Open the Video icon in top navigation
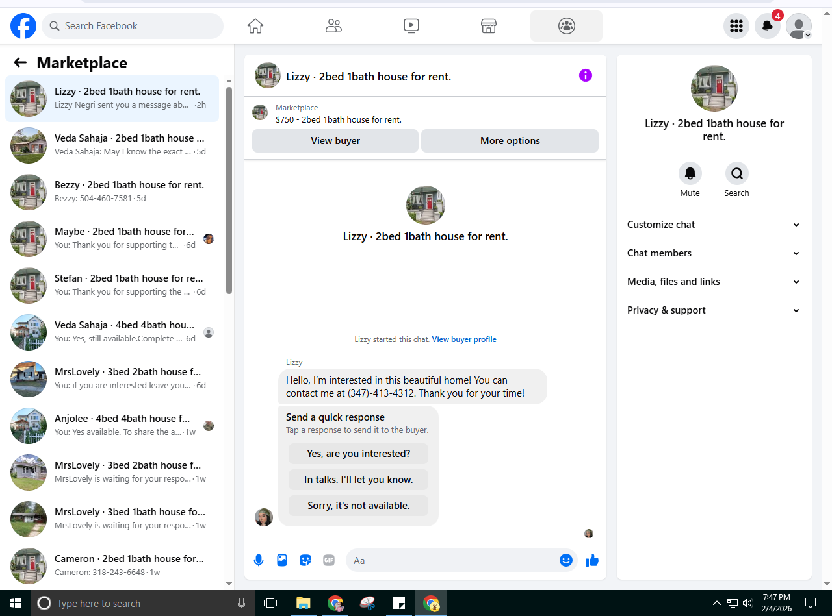 click(411, 26)
